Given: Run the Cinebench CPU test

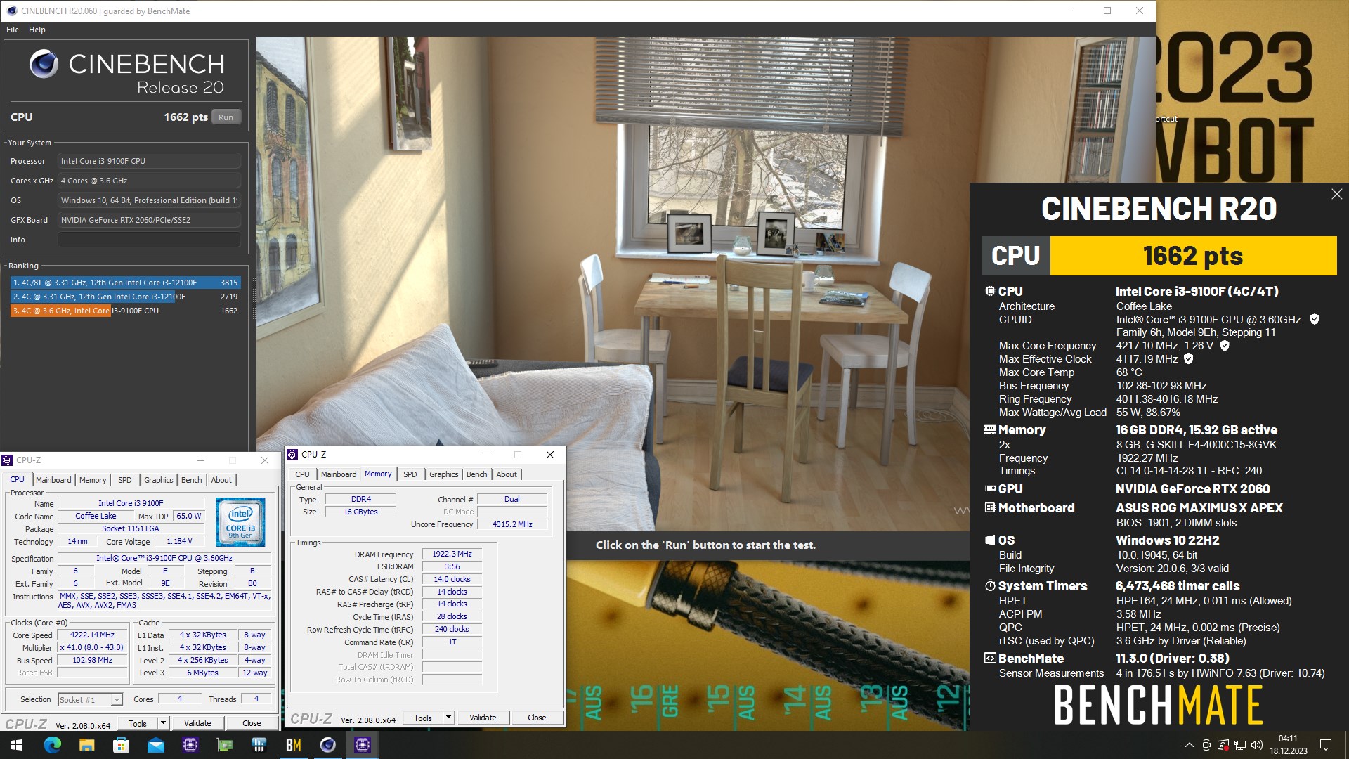Looking at the screenshot, I should click(x=226, y=117).
